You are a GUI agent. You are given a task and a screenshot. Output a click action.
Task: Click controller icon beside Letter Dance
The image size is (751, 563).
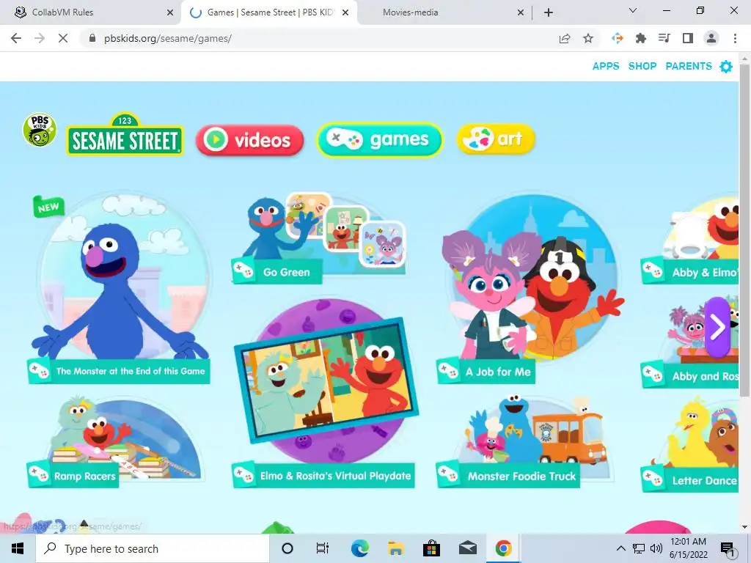click(652, 479)
